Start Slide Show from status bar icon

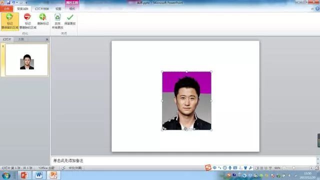[270, 168]
